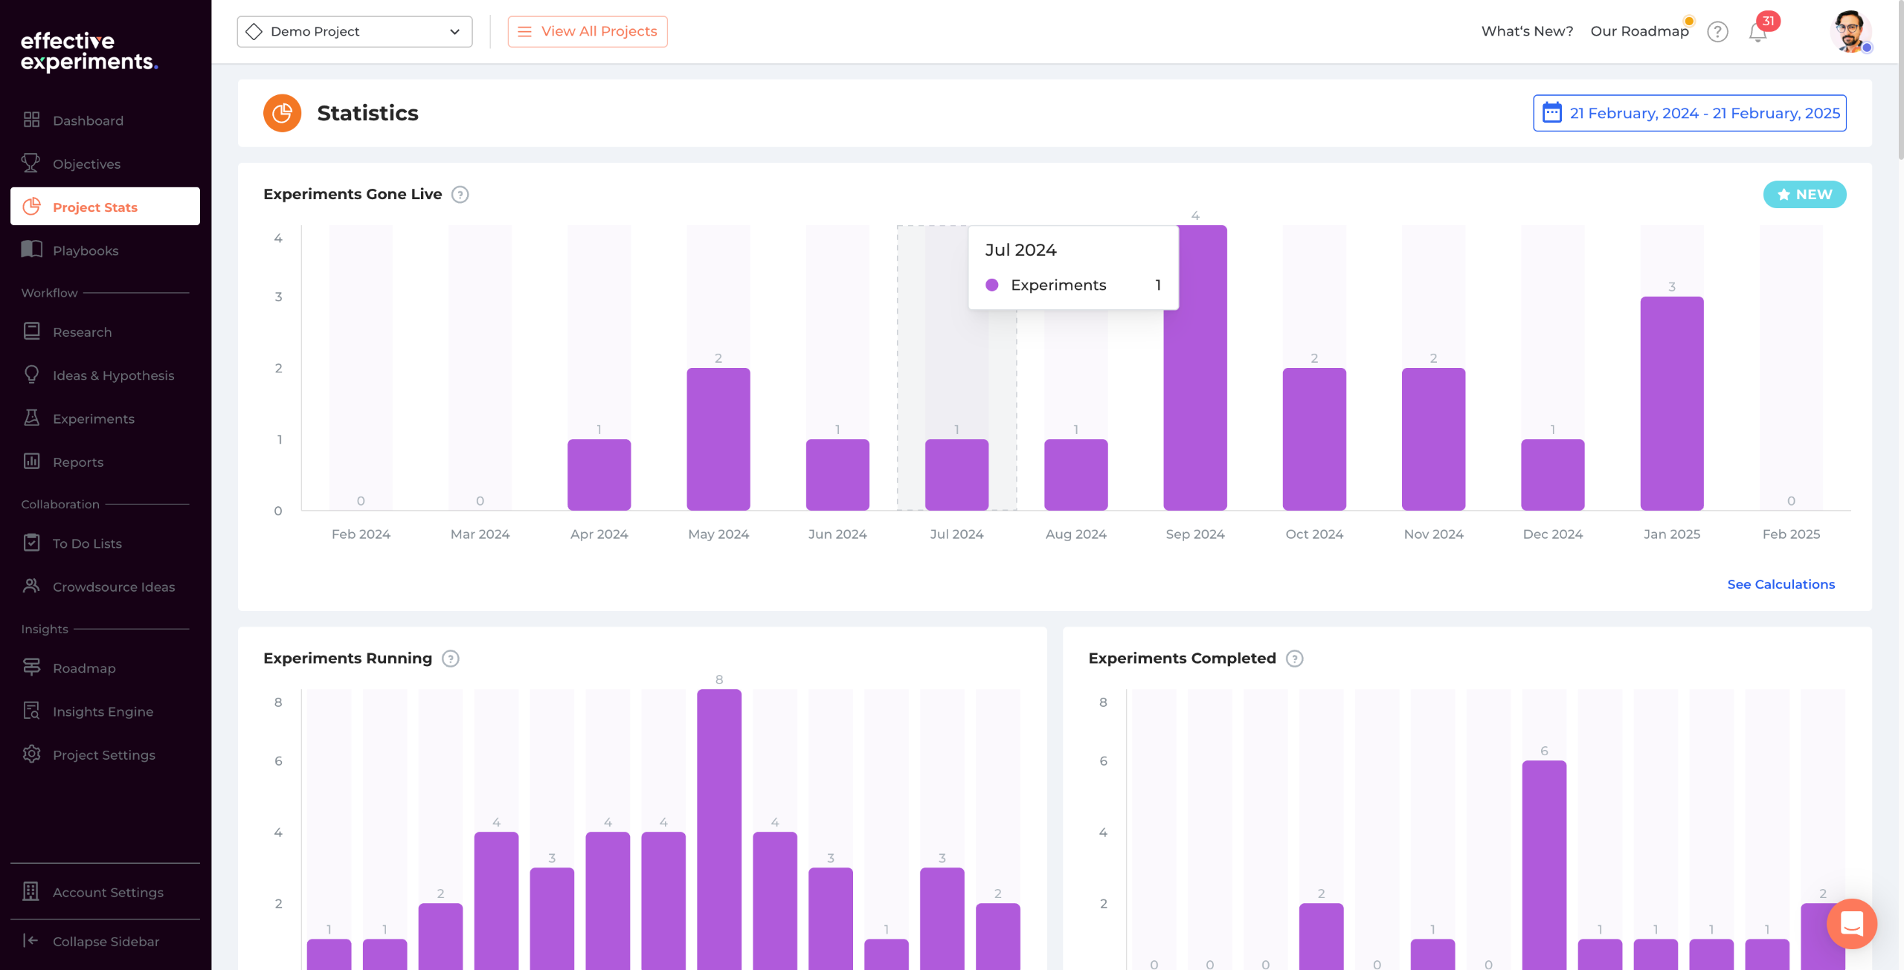Click the user profile avatar

point(1850,32)
